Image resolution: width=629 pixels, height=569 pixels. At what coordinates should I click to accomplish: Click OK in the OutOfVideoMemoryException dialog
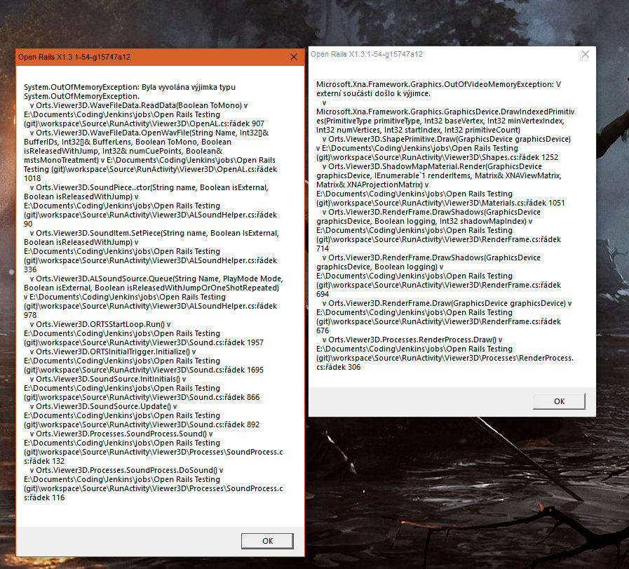pyautogui.click(x=559, y=401)
